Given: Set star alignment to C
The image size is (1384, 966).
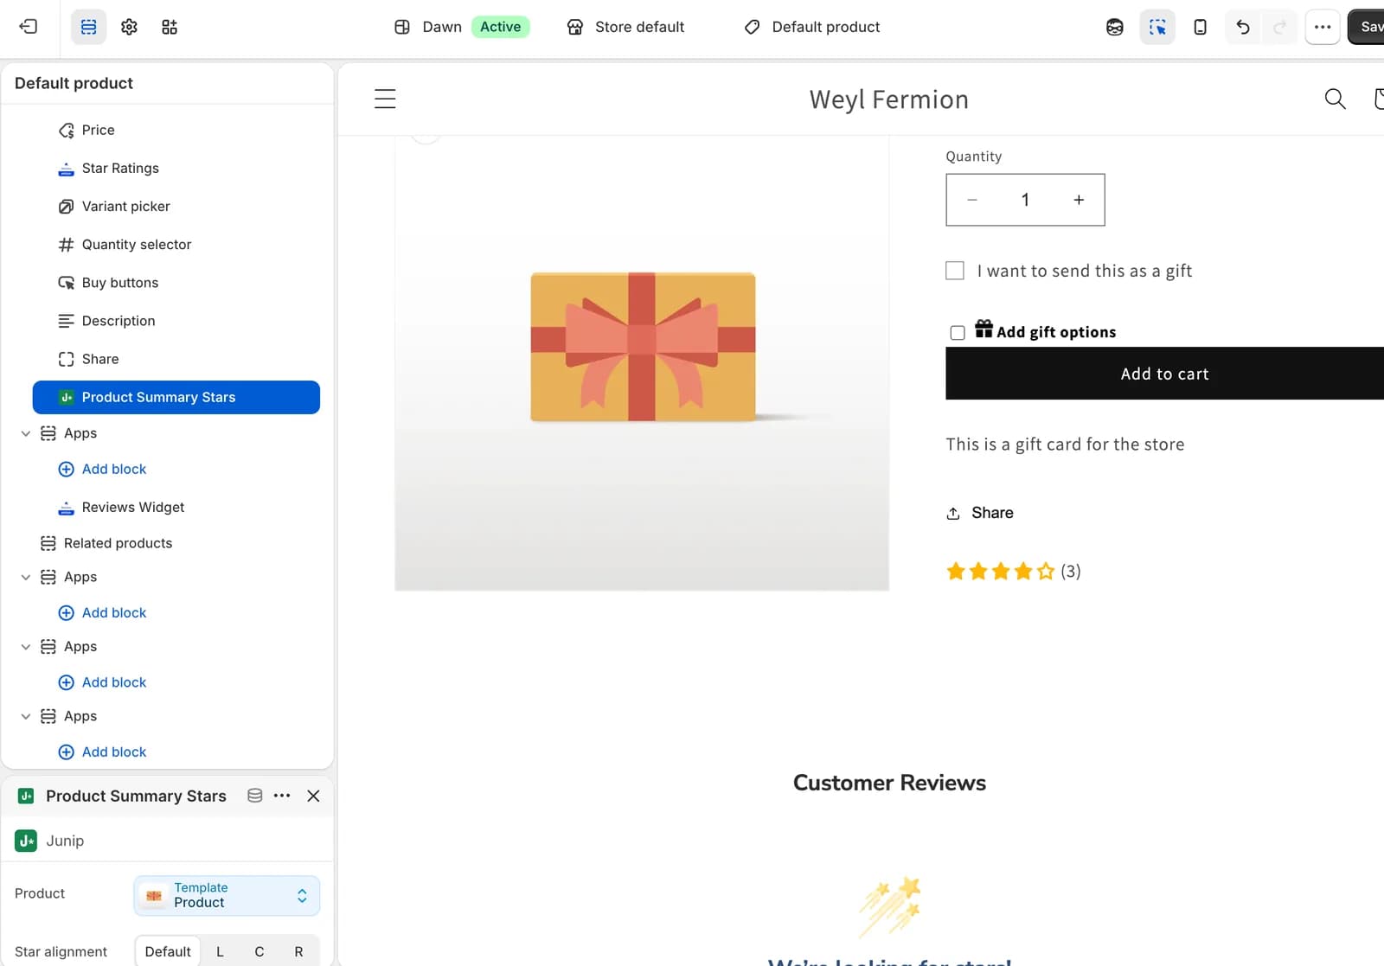Looking at the screenshot, I should (x=259, y=951).
